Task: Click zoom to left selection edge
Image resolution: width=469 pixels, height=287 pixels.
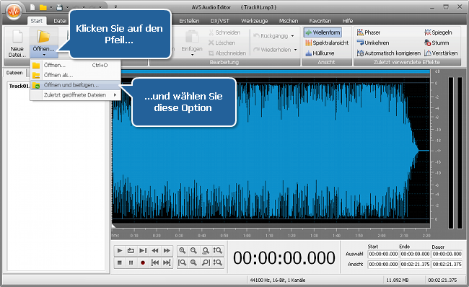Action: [183, 262]
